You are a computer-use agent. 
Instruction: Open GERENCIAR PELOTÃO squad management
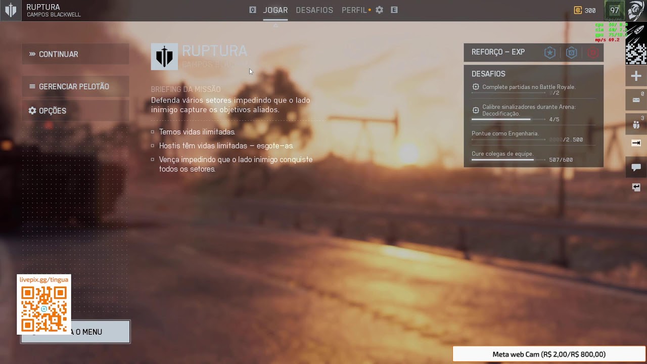[x=75, y=86]
